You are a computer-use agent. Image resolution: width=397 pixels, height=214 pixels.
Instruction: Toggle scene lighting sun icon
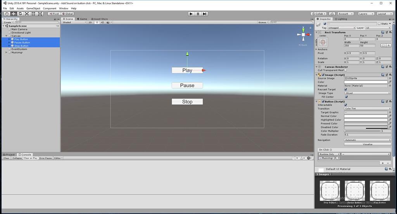(97, 22)
